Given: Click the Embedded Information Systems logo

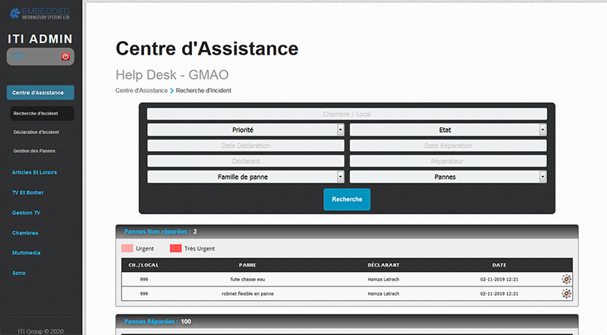Looking at the screenshot, I should coord(40,11).
